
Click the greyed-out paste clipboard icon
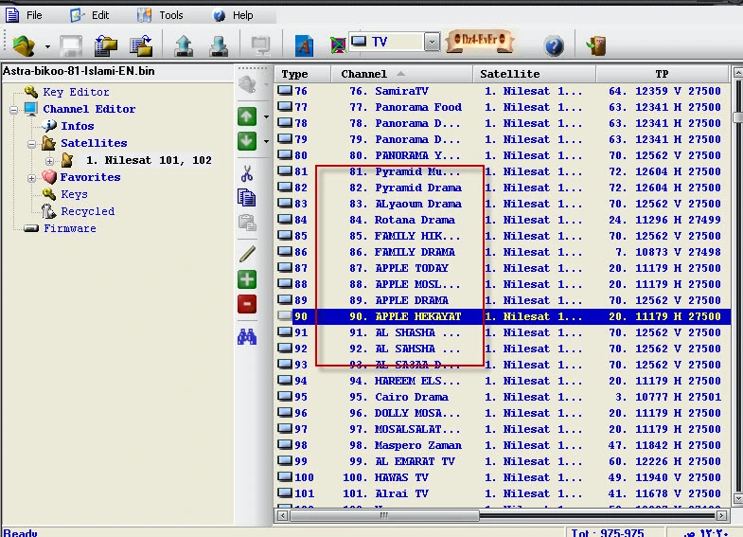[247, 223]
